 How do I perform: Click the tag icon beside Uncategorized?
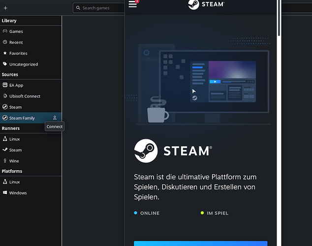(x=5, y=64)
